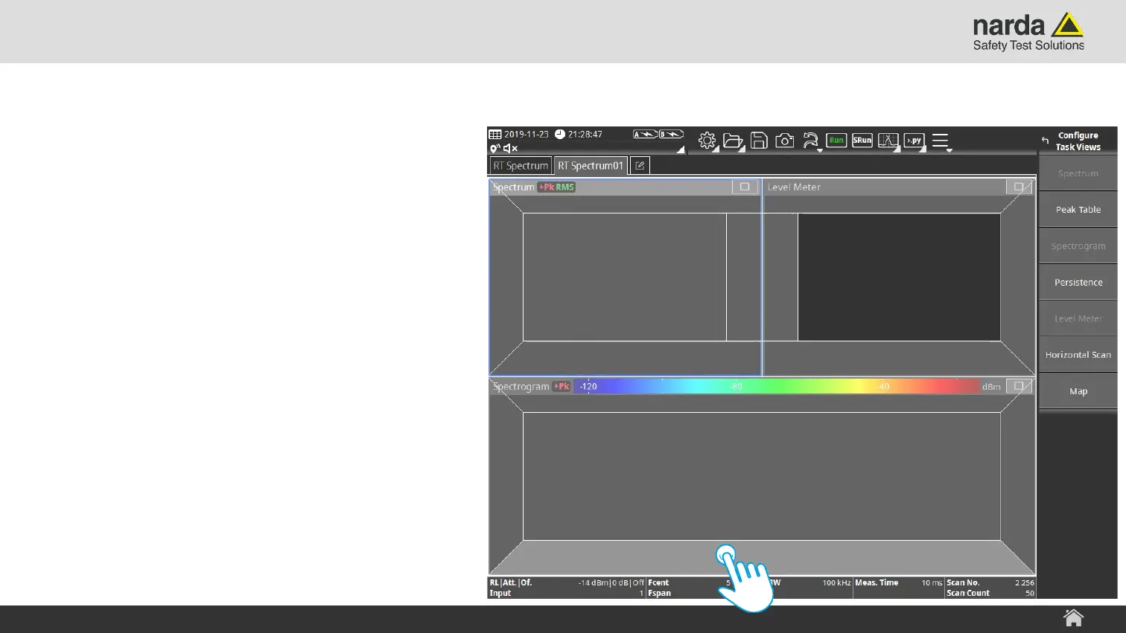1126x633 pixels.
Task: Toggle the +Pk trace badge in Spectrum
Action: point(547,187)
